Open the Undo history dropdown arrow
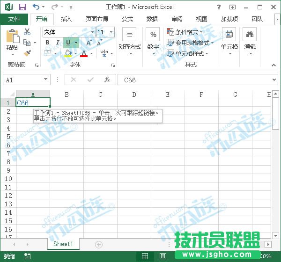Image resolution: width=281 pixels, height=262 pixels. (x=44, y=7)
